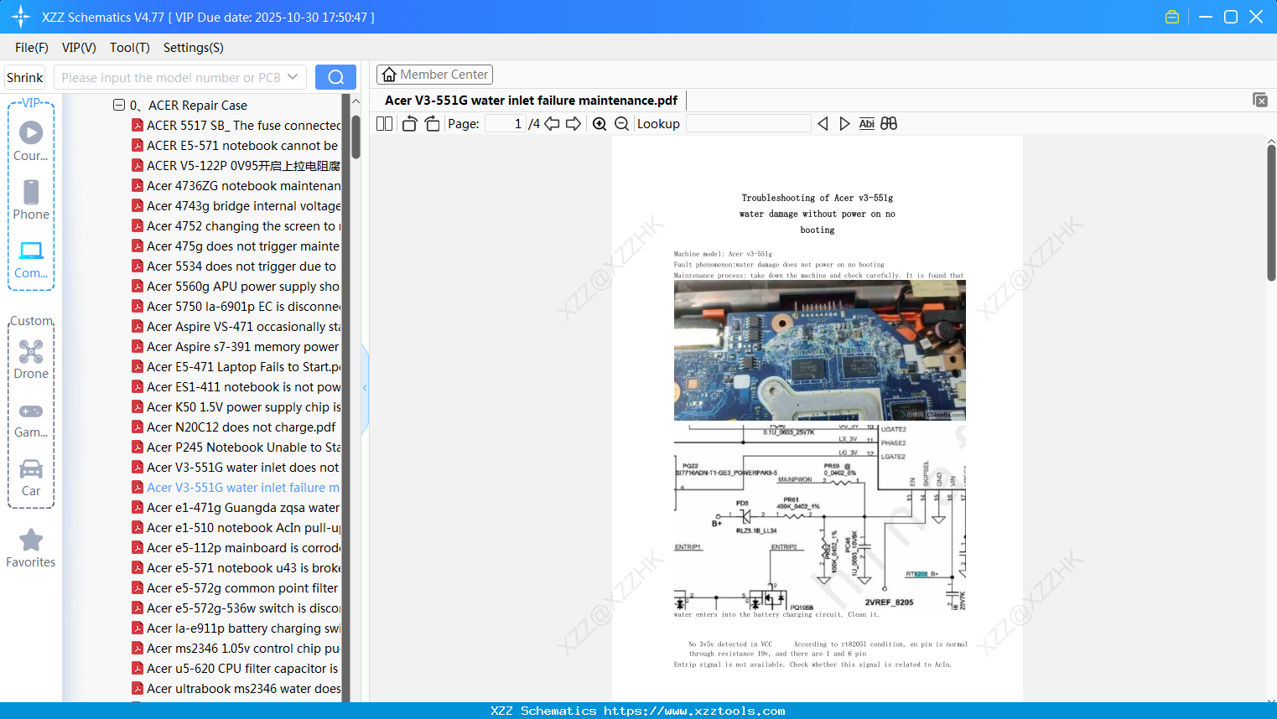Open Acer K50 1.5V power supply chip file

pyautogui.click(x=236, y=406)
